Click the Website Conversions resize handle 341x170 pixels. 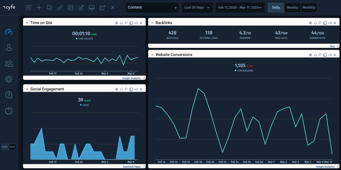(338, 167)
